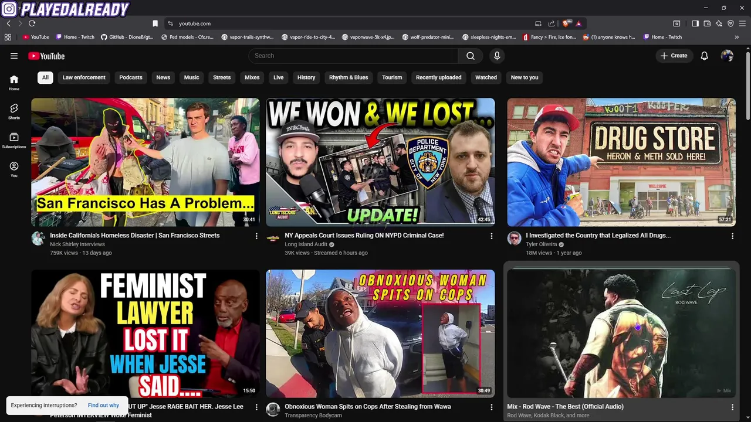Open the YouTube guide hamburger menu
Screen dimensions: 751x422
click(14, 56)
